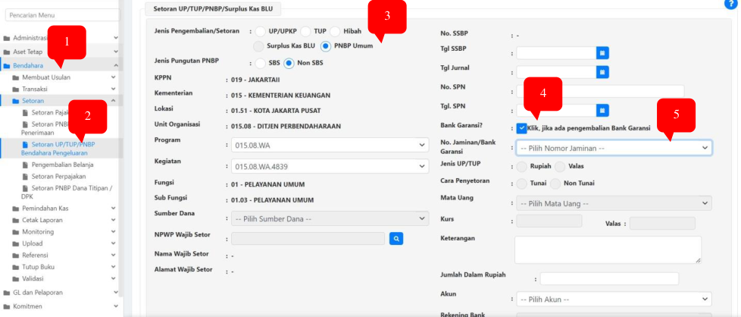Tick the Bank Garansi checkbox
Image resolution: width=741 pixels, height=317 pixels.
(521, 128)
